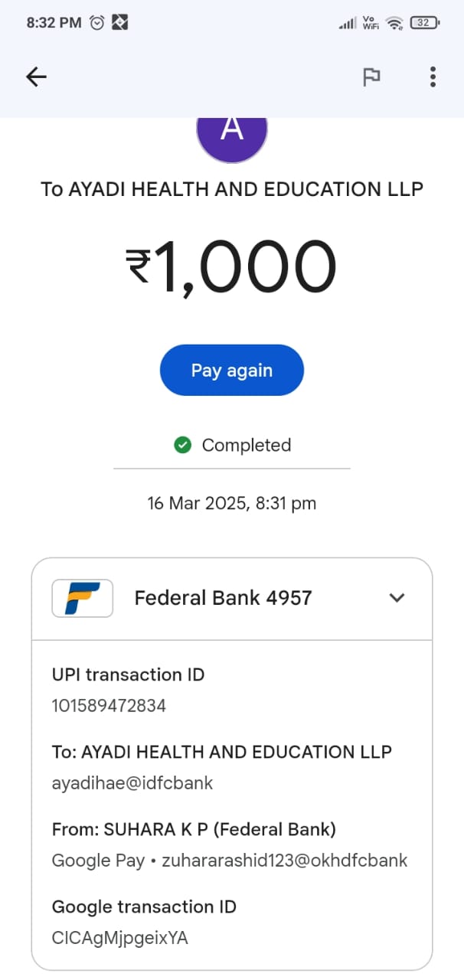Tap the transaction date and time
Viewport: 464px width, 980px height.
[231, 503]
